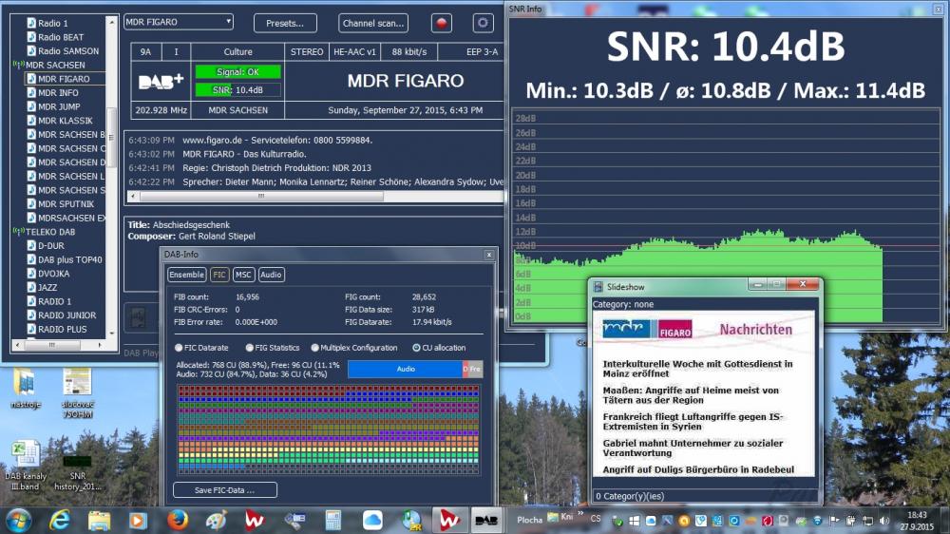Launch Firefox from the taskbar
Image resolution: width=950 pixels, height=534 pixels.
click(x=177, y=520)
